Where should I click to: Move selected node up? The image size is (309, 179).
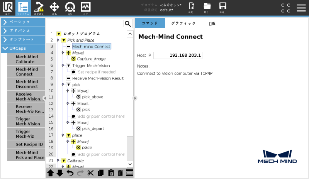(51, 173)
